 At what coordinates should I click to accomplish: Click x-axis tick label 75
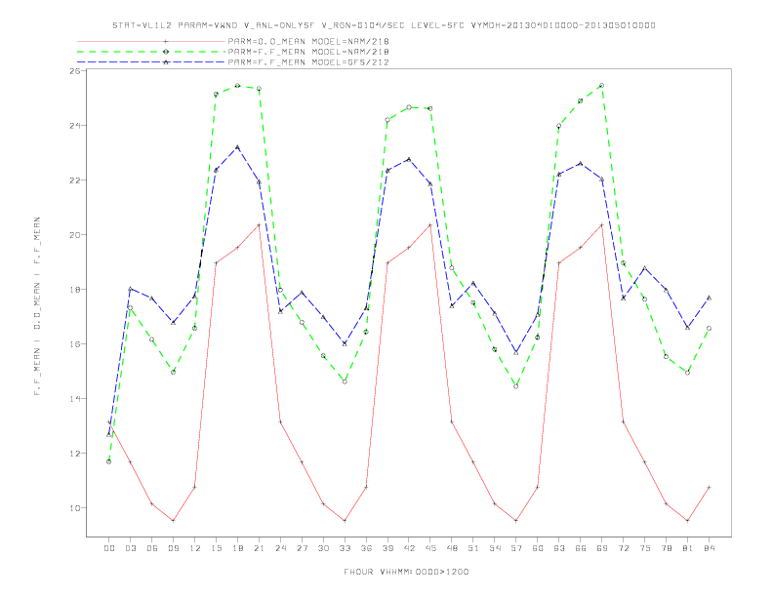(645, 548)
